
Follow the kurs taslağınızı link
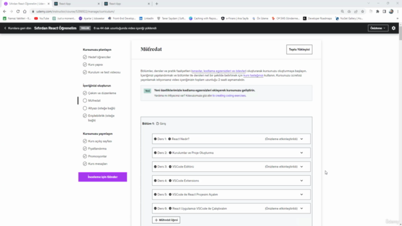253,75
